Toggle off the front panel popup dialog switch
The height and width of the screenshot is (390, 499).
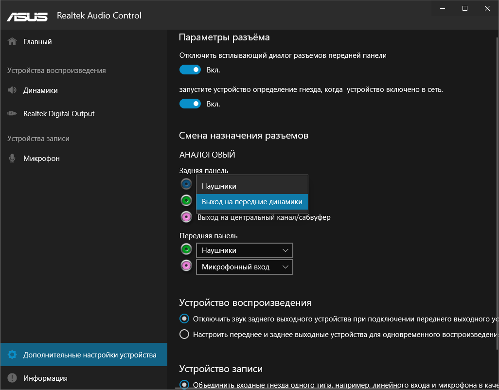tap(190, 70)
